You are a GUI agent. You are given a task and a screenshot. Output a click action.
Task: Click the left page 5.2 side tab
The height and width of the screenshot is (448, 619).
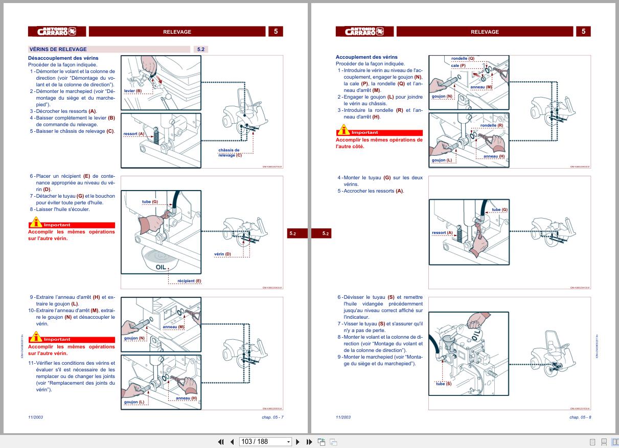(296, 233)
